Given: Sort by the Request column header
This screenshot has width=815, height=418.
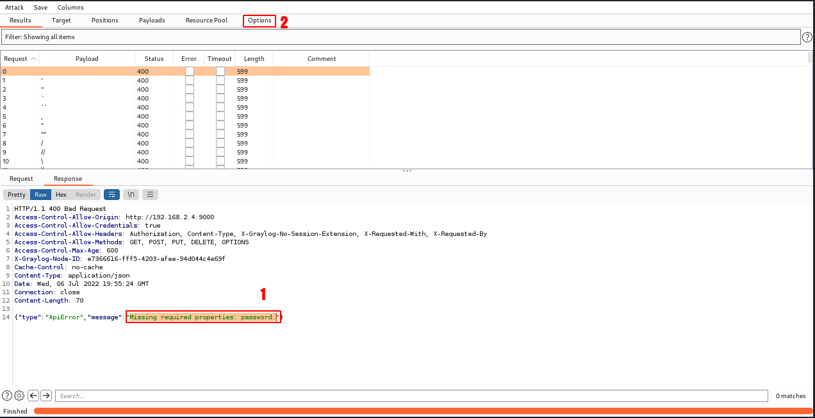Looking at the screenshot, I should click(x=19, y=58).
